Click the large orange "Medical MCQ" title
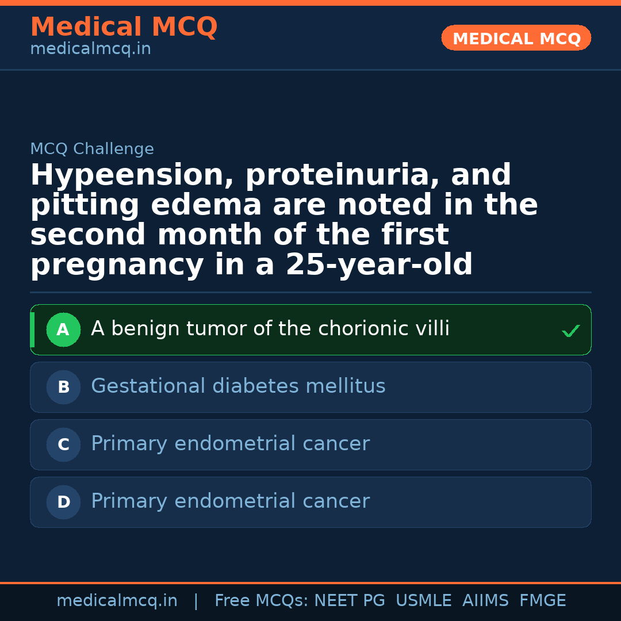 (124, 27)
